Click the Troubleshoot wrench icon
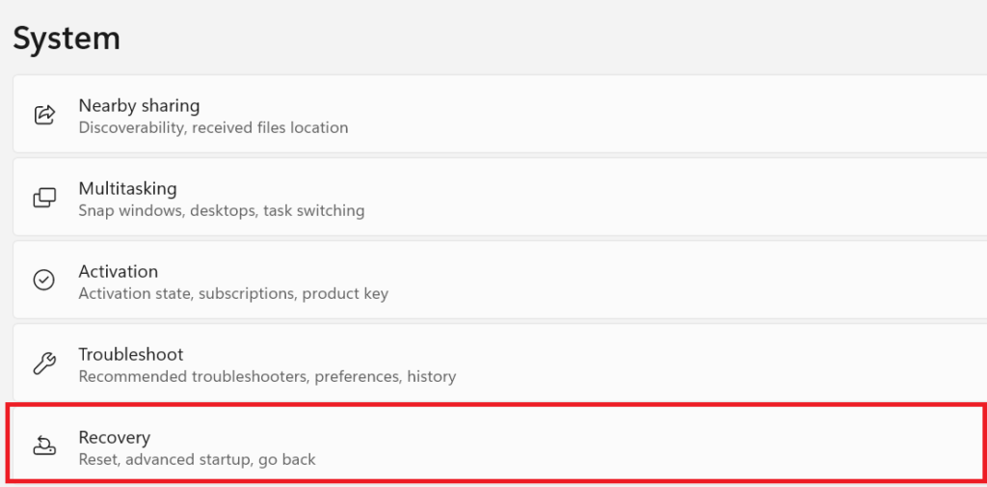 coord(44,364)
